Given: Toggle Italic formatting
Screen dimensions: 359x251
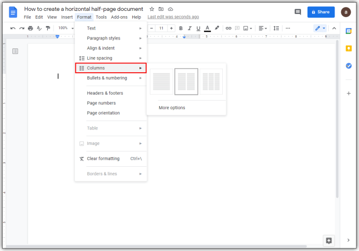Looking at the screenshot, I should pyautogui.click(x=189, y=28).
